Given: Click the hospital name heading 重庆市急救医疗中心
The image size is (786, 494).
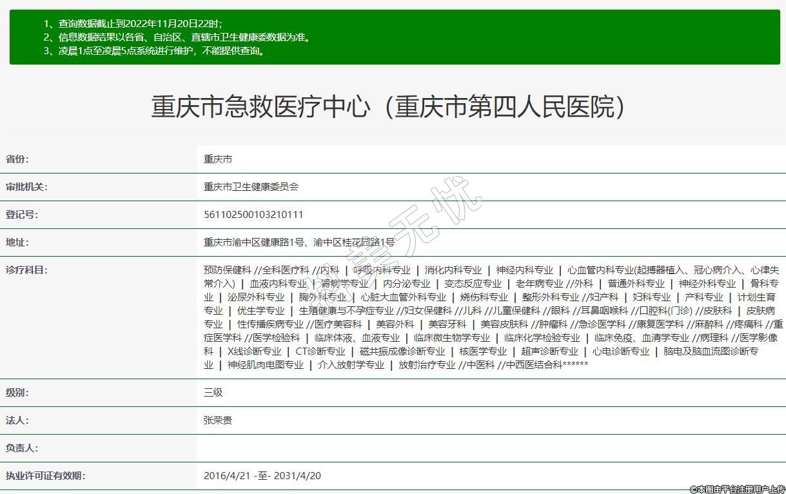Looking at the screenshot, I should pos(388,107).
